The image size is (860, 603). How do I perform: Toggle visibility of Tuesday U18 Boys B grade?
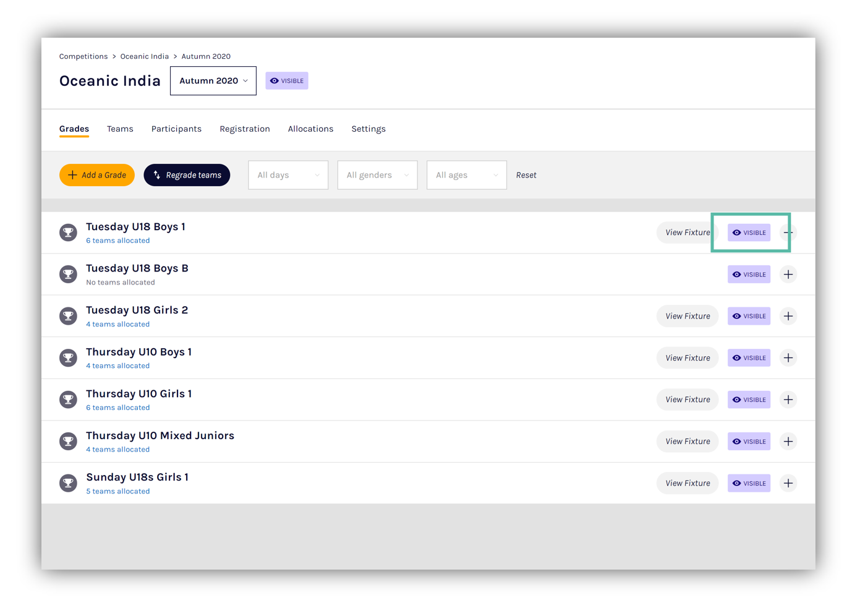click(x=749, y=275)
